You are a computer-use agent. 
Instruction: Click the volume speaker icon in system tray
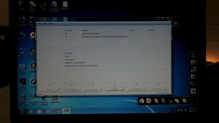click(182, 110)
